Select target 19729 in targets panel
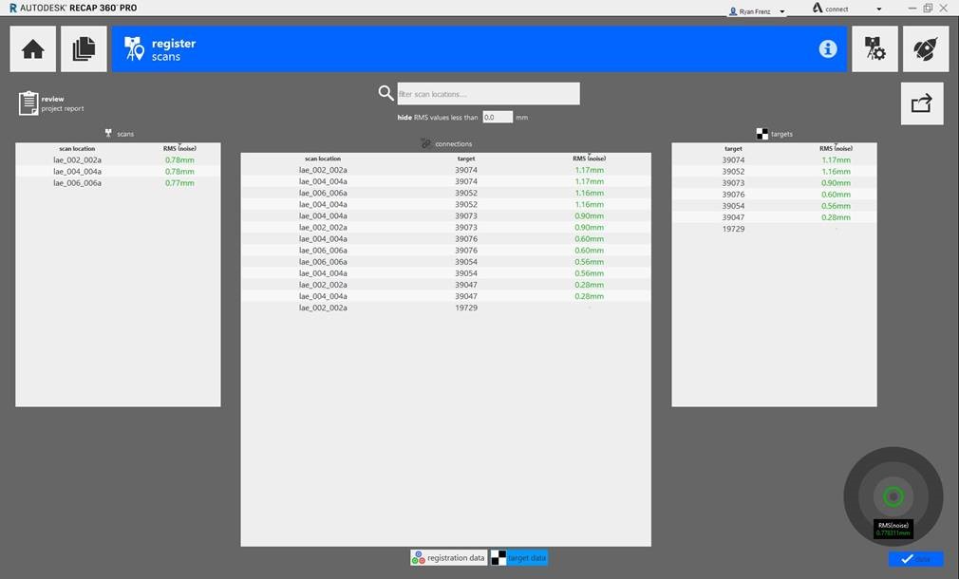The height and width of the screenshot is (579, 959). pyautogui.click(x=732, y=228)
